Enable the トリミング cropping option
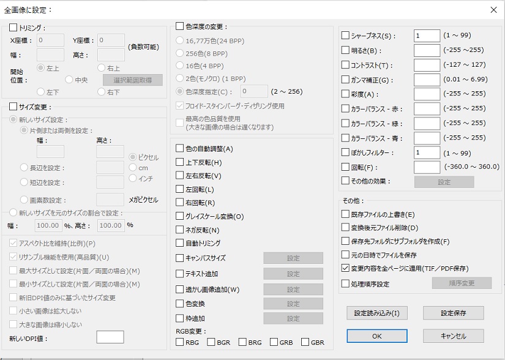The image size is (505, 360). 13,28
